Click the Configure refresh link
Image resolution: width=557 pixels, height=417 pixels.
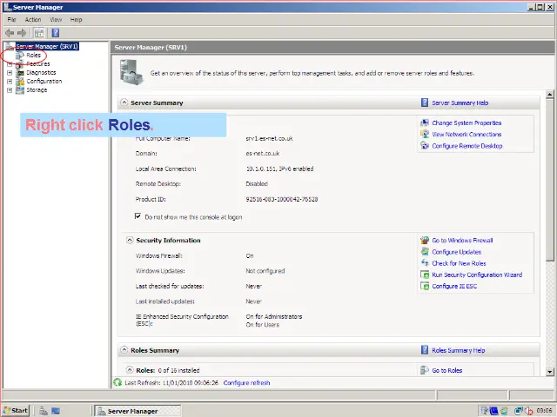pyautogui.click(x=246, y=383)
